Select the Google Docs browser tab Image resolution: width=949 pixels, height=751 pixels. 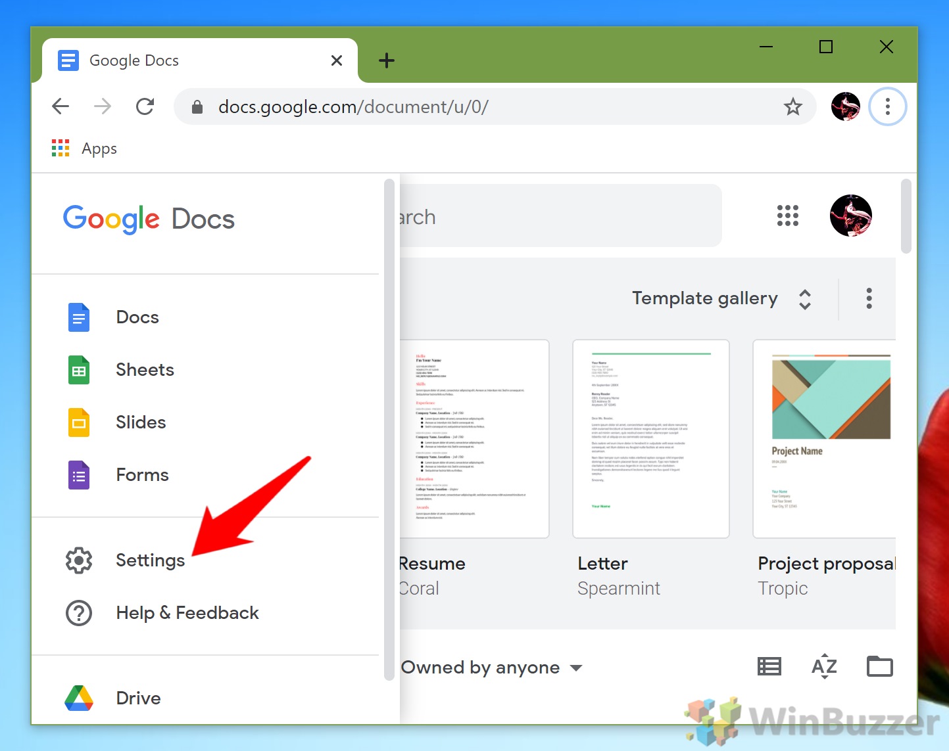(x=200, y=60)
